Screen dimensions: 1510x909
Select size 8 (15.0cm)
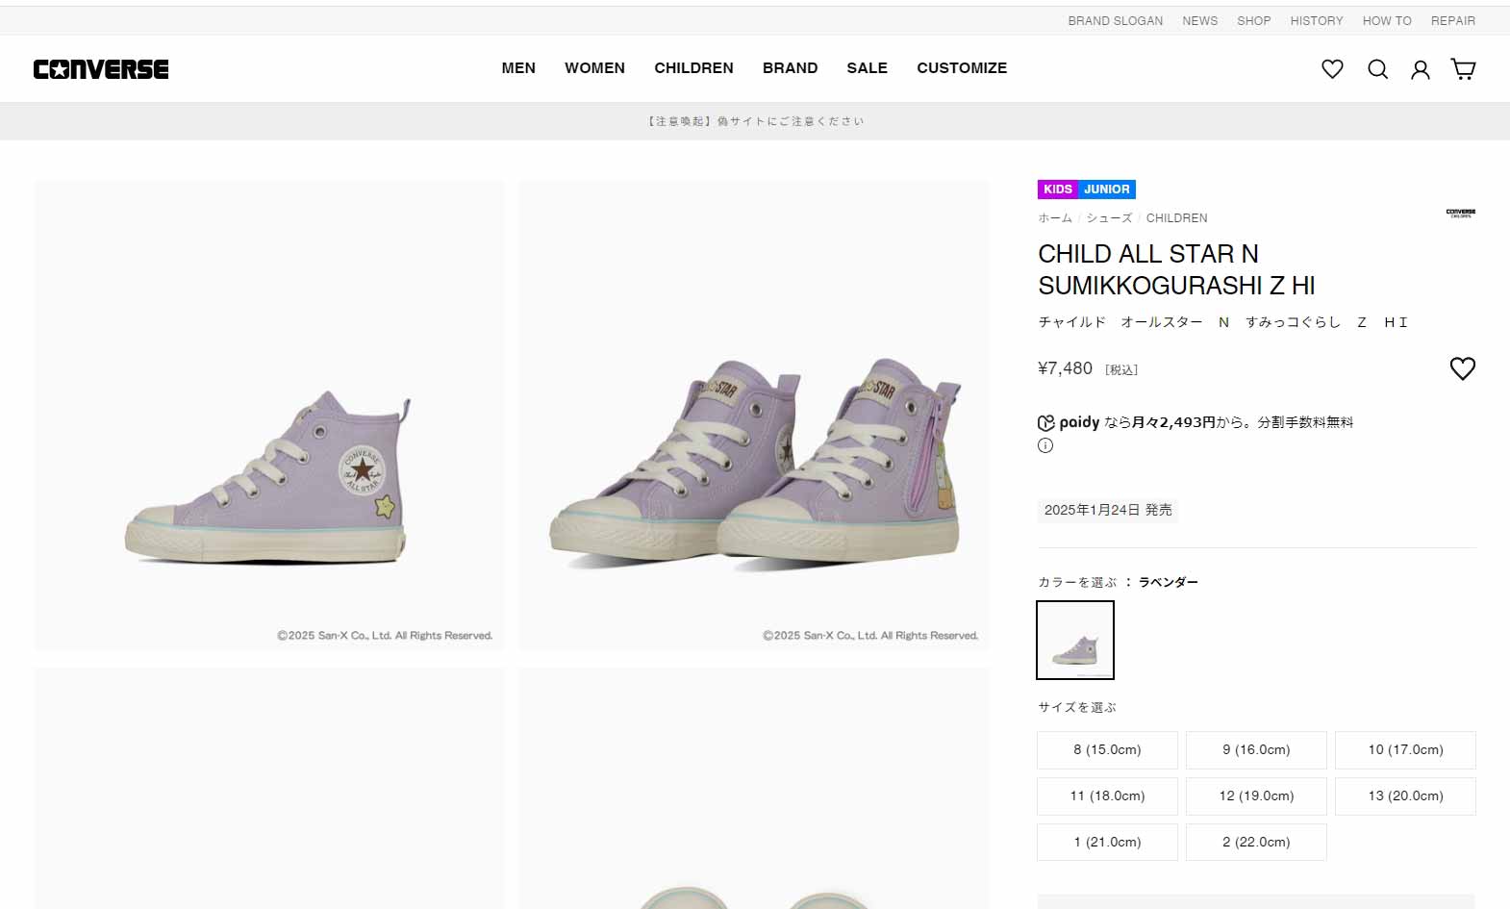tap(1107, 750)
